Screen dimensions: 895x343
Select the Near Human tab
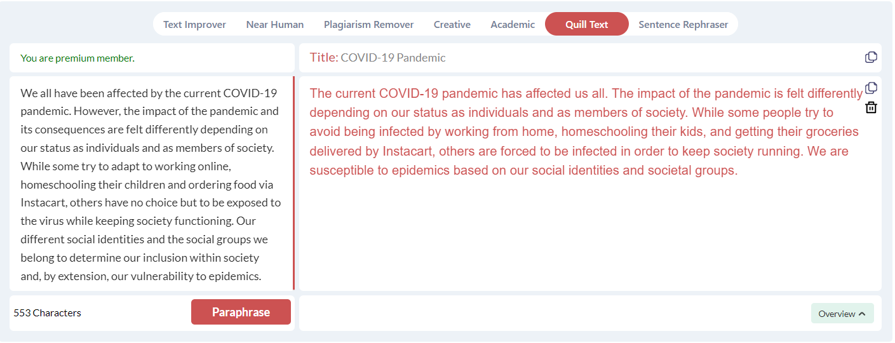pyautogui.click(x=274, y=24)
